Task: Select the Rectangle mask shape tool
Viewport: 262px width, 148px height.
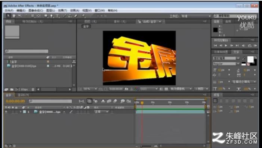Action: click(46, 16)
